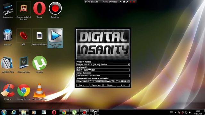Select the Корзина recycle bin icon

tap(8, 37)
